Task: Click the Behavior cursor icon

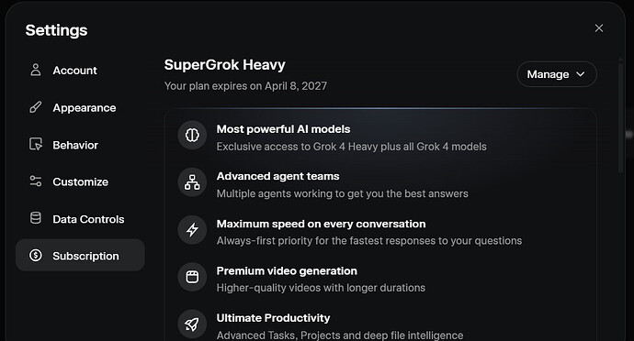Action: click(36, 145)
